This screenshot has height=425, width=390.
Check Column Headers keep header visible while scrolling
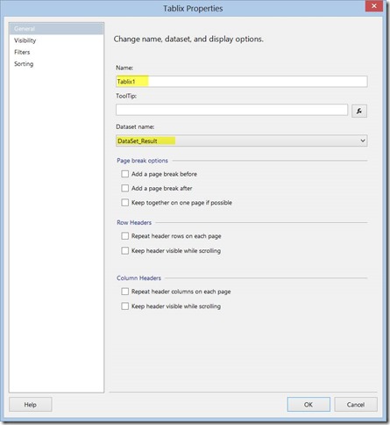click(x=125, y=306)
